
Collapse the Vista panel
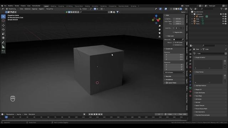click(x=167, y=15)
